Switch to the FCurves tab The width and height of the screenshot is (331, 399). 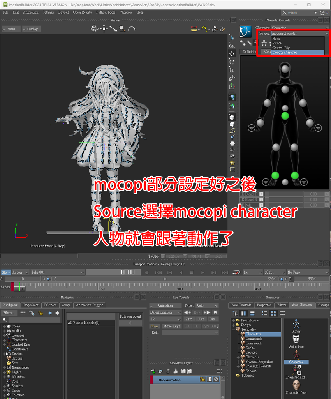[x=50, y=305]
